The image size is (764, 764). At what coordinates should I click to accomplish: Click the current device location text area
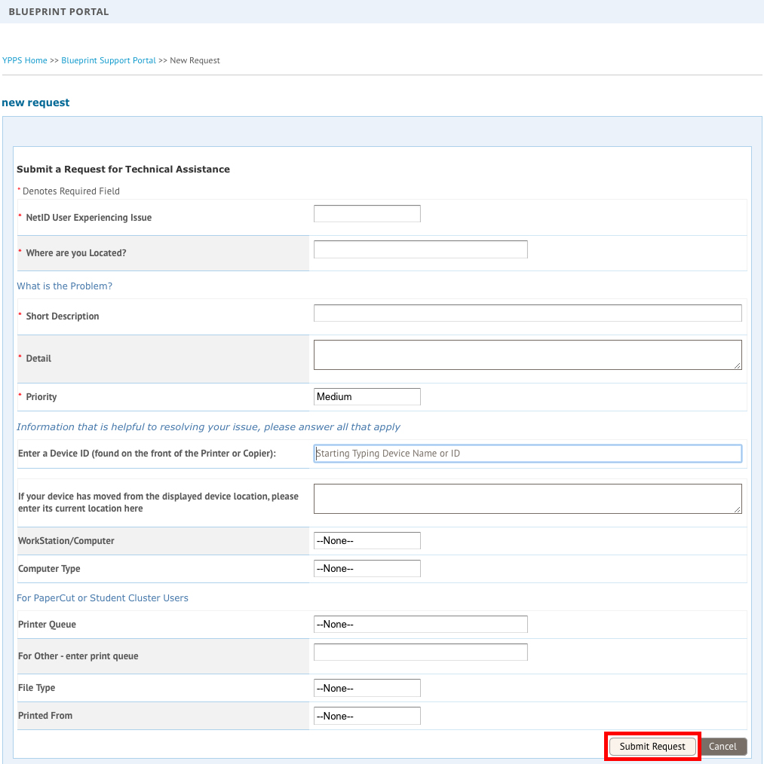(527, 498)
